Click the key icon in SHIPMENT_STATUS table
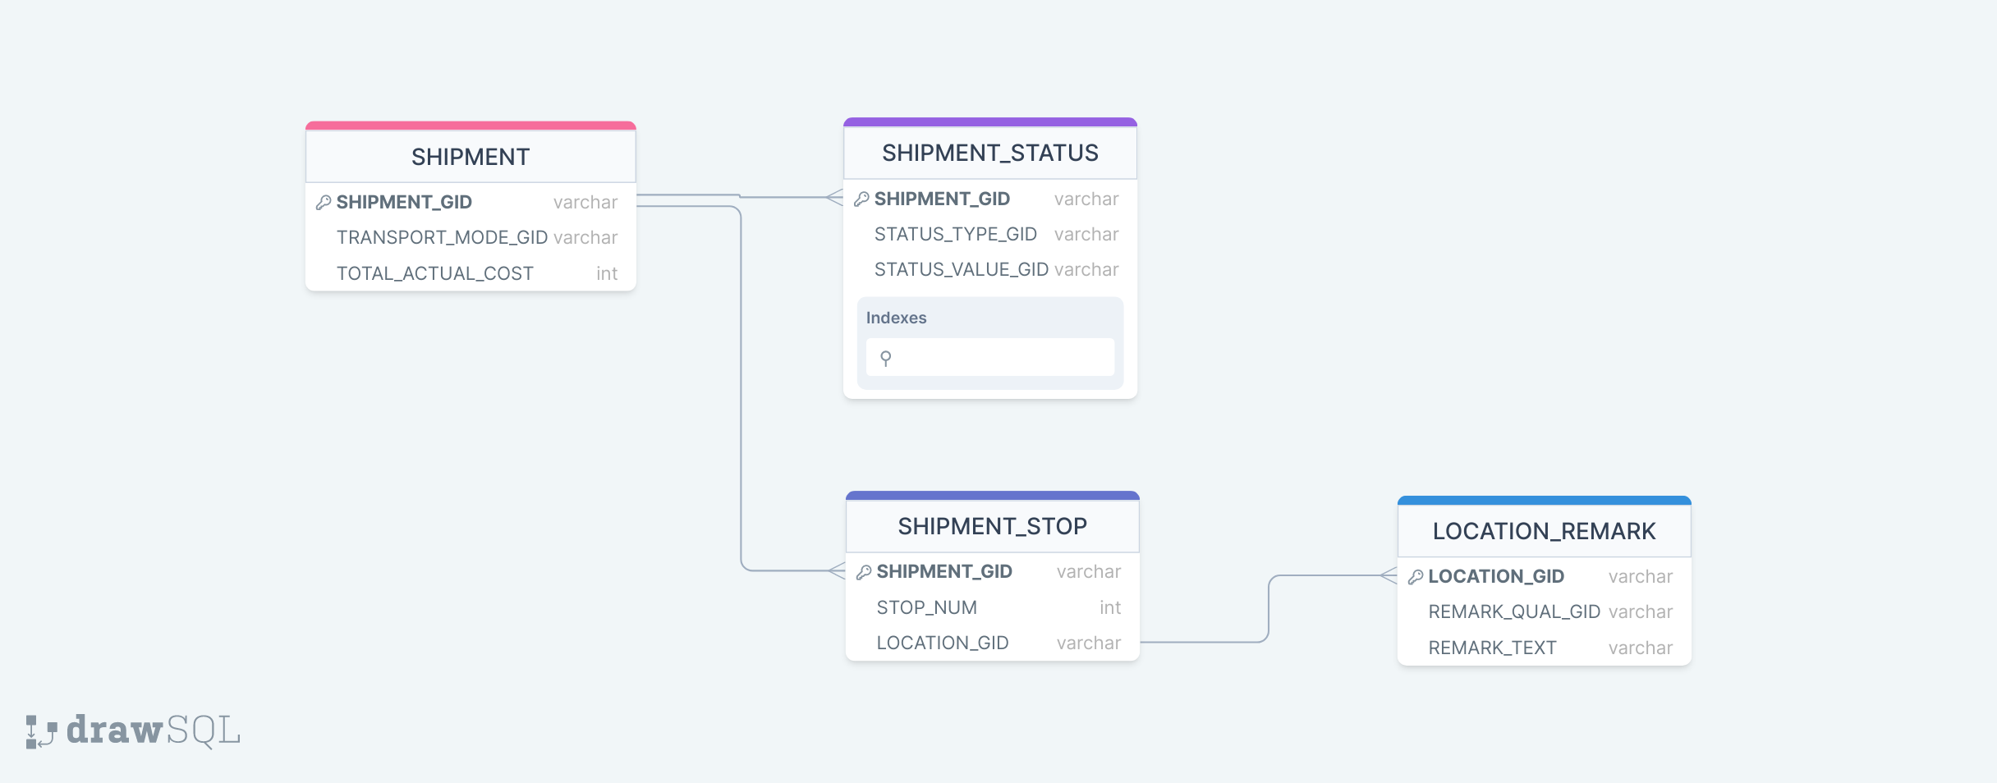This screenshot has width=1997, height=783. [861, 199]
